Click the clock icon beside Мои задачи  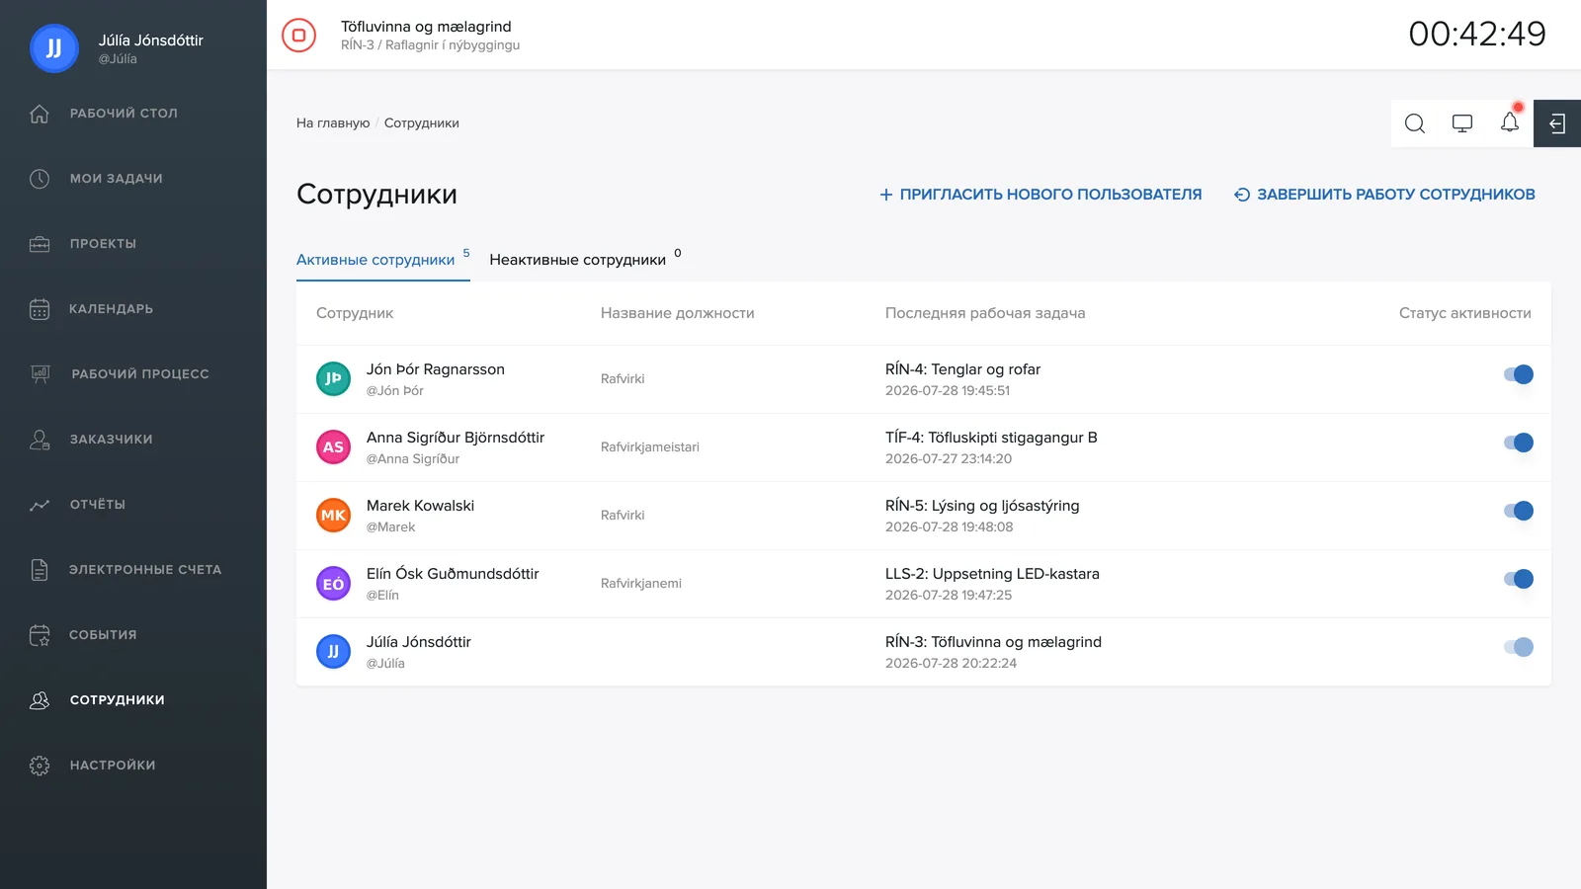(x=40, y=179)
